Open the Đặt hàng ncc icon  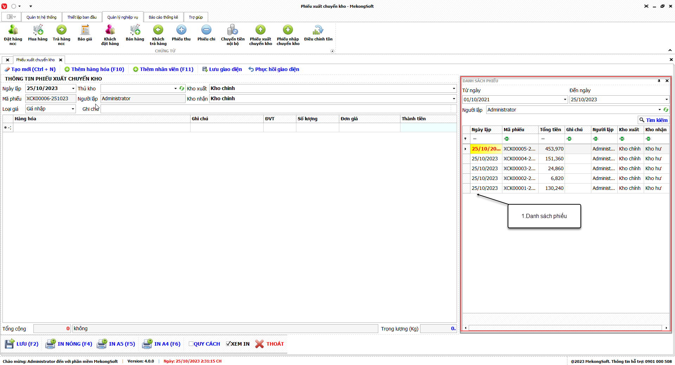(13, 30)
